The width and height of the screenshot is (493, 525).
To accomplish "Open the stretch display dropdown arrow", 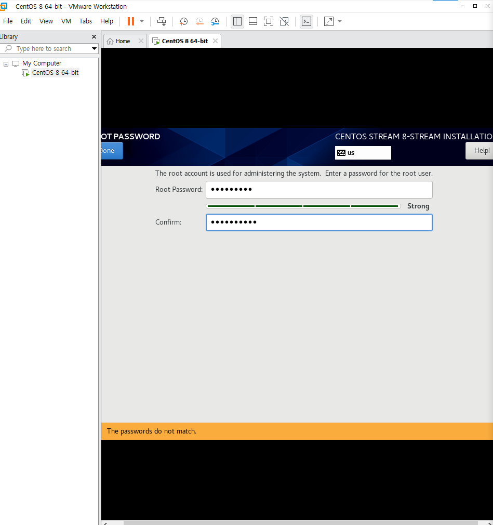I will pyautogui.click(x=340, y=21).
